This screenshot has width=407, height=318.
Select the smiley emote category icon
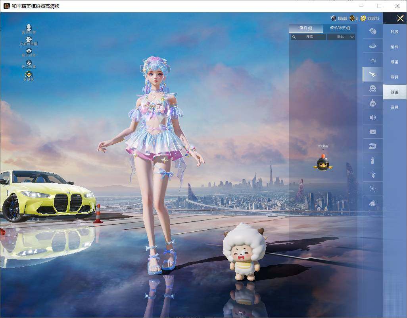click(x=373, y=89)
